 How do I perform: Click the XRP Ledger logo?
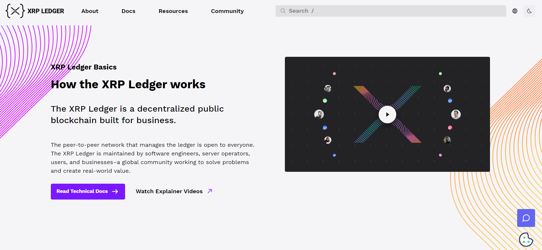click(x=35, y=11)
